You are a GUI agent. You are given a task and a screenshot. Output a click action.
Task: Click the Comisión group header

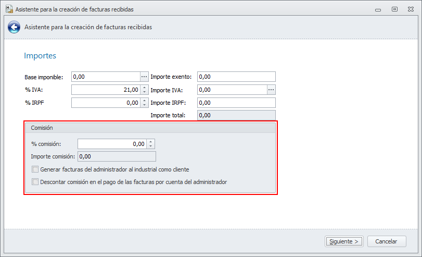pos(150,128)
